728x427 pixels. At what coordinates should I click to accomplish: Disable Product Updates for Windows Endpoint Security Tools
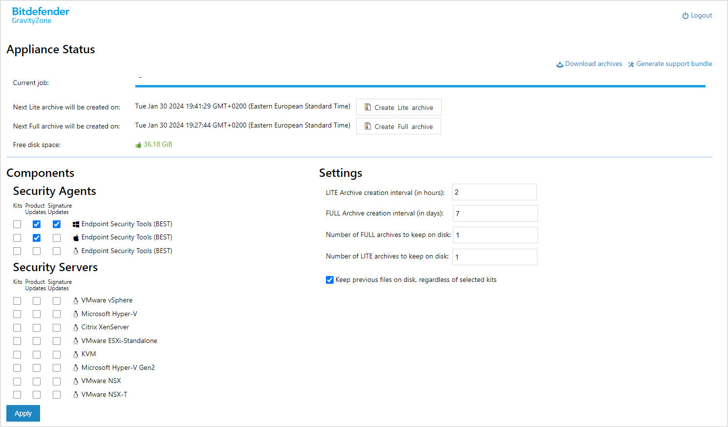click(x=37, y=224)
